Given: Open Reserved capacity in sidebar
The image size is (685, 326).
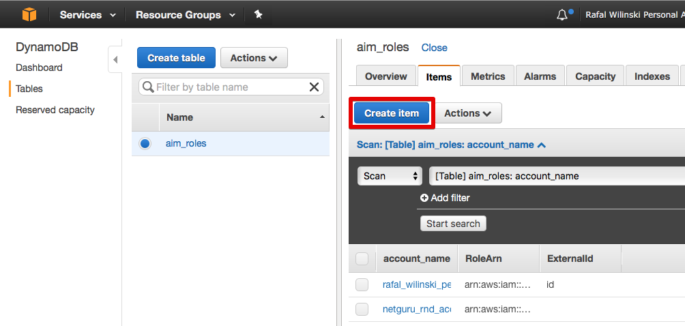Looking at the screenshot, I should tap(55, 110).
